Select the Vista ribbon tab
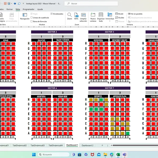This screenshot has height=158, width=158. (18, 9)
